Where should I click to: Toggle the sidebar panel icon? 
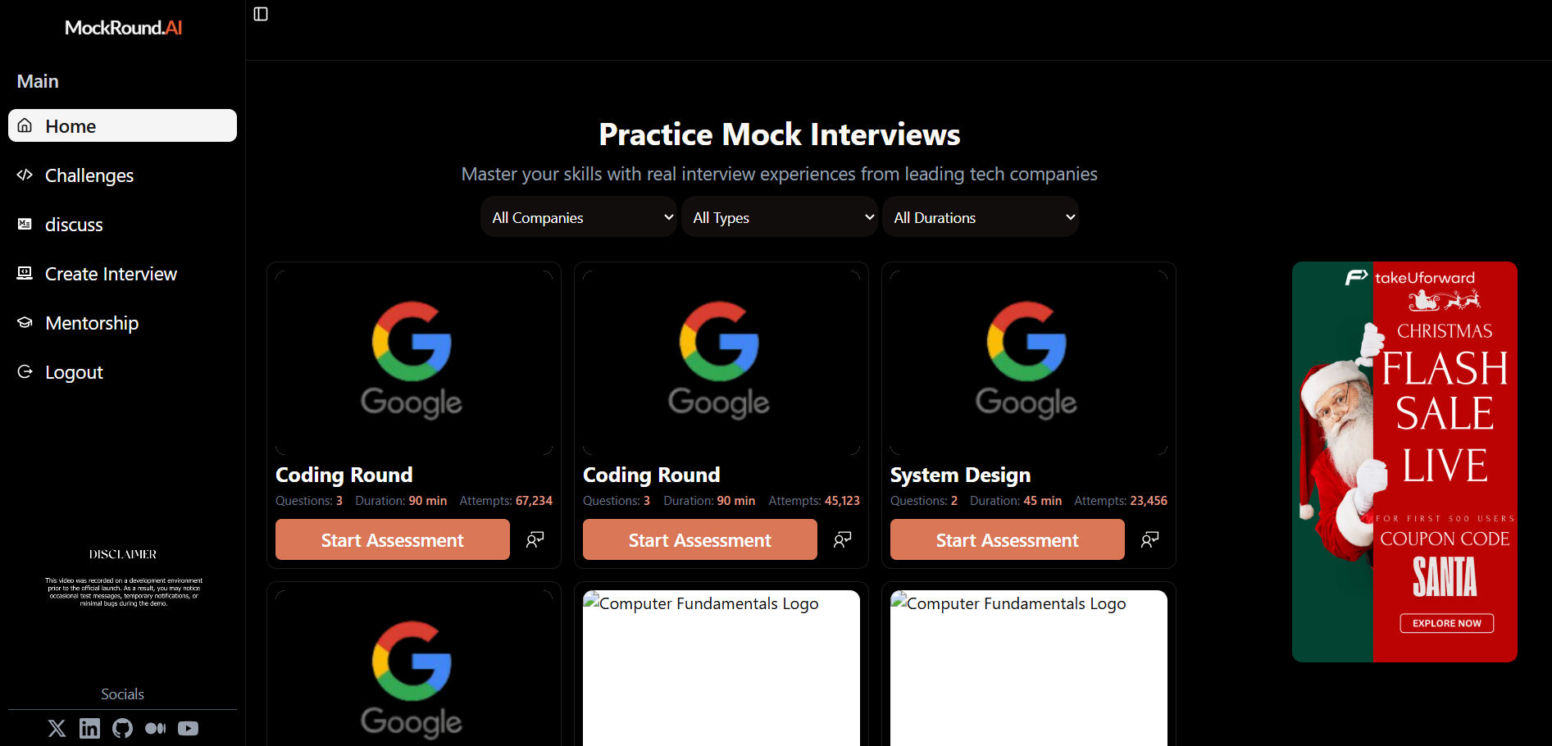click(x=261, y=14)
